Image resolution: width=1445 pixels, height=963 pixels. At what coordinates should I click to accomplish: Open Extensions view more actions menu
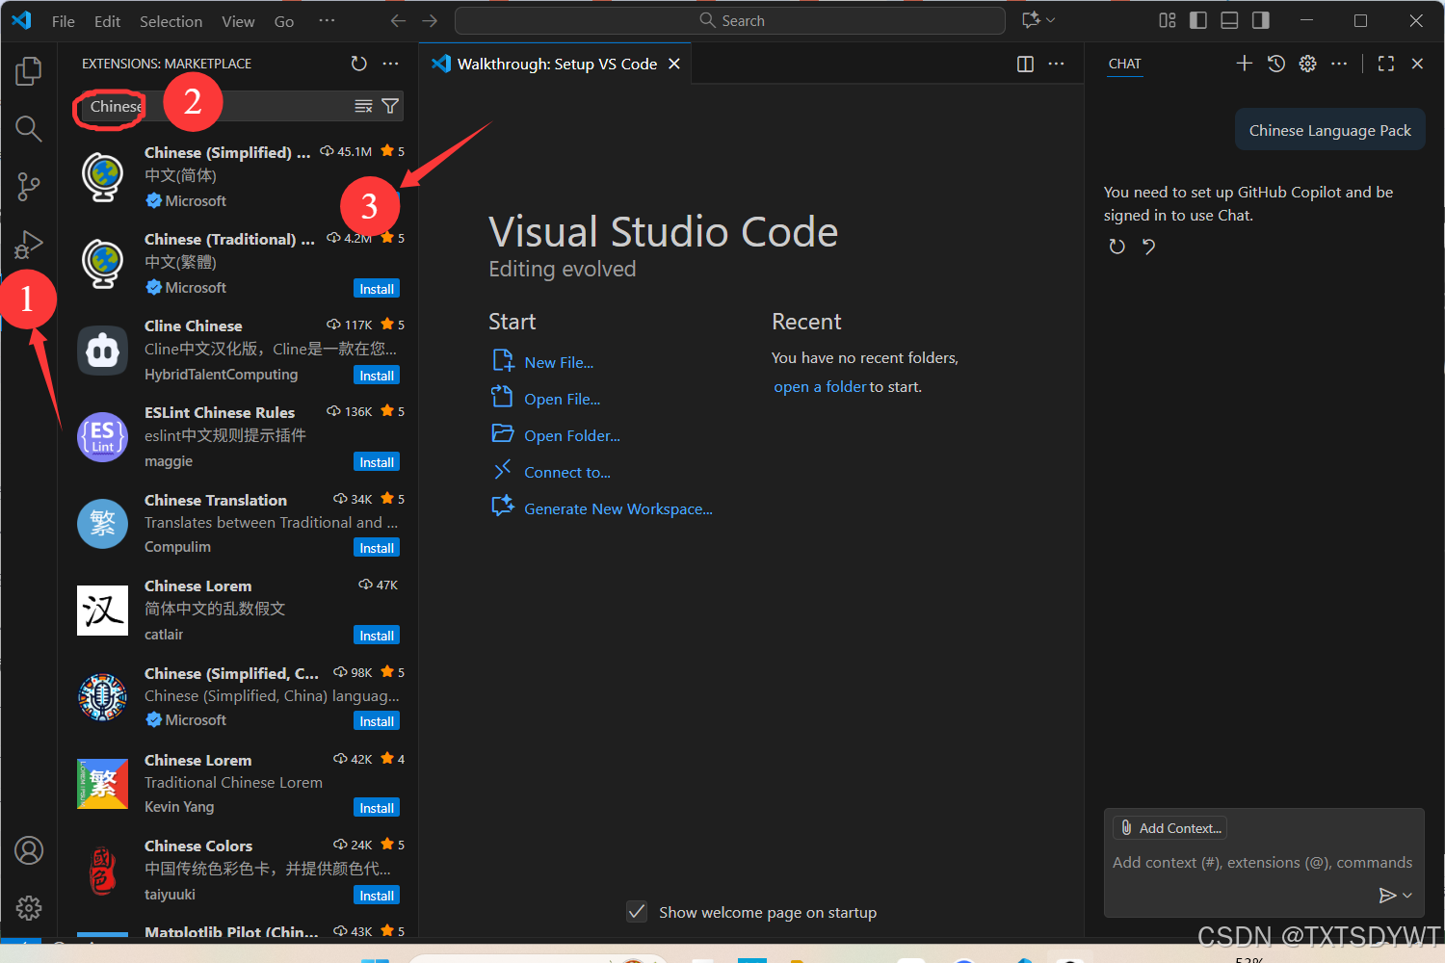pyautogui.click(x=390, y=64)
